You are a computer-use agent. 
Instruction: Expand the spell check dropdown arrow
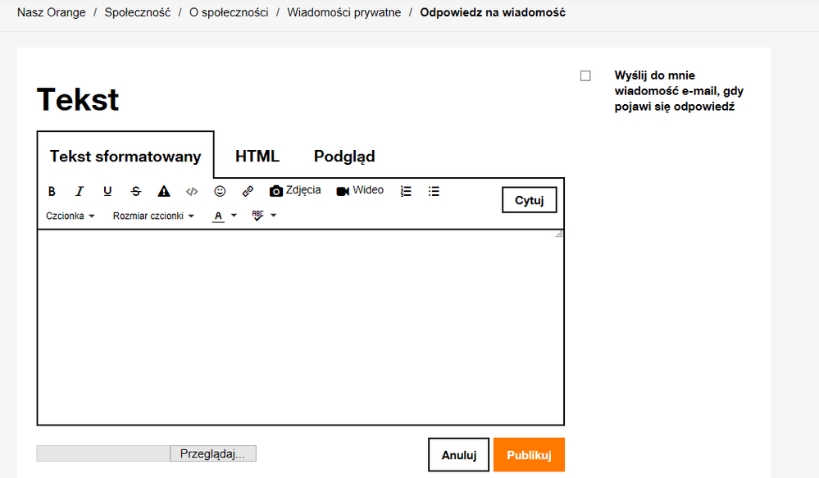(273, 216)
